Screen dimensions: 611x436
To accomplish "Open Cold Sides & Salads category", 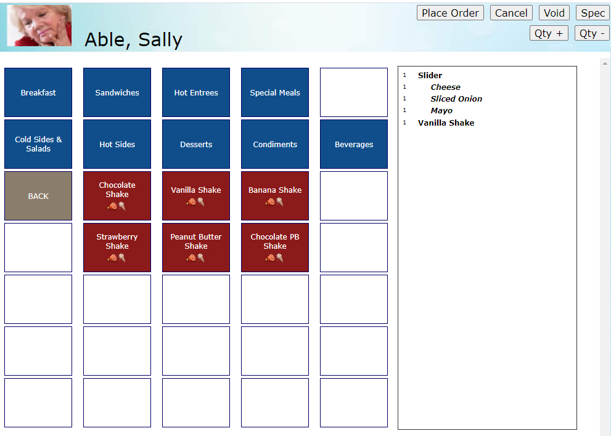I will pyautogui.click(x=38, y=144).
